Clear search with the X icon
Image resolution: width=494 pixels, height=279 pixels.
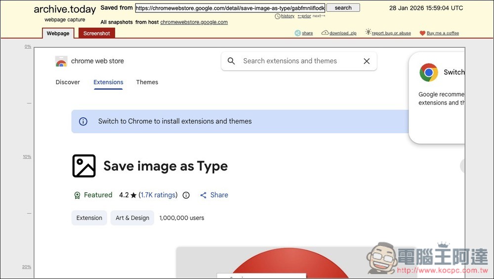pos(367,61)
